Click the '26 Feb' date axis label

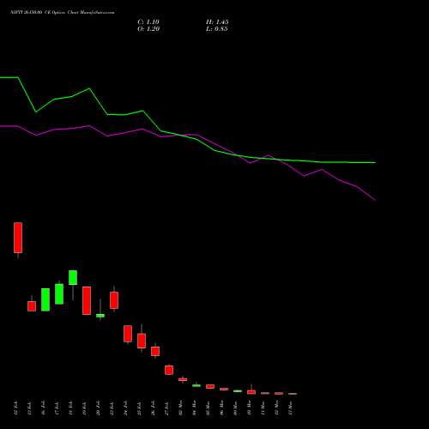coord(154,408)
